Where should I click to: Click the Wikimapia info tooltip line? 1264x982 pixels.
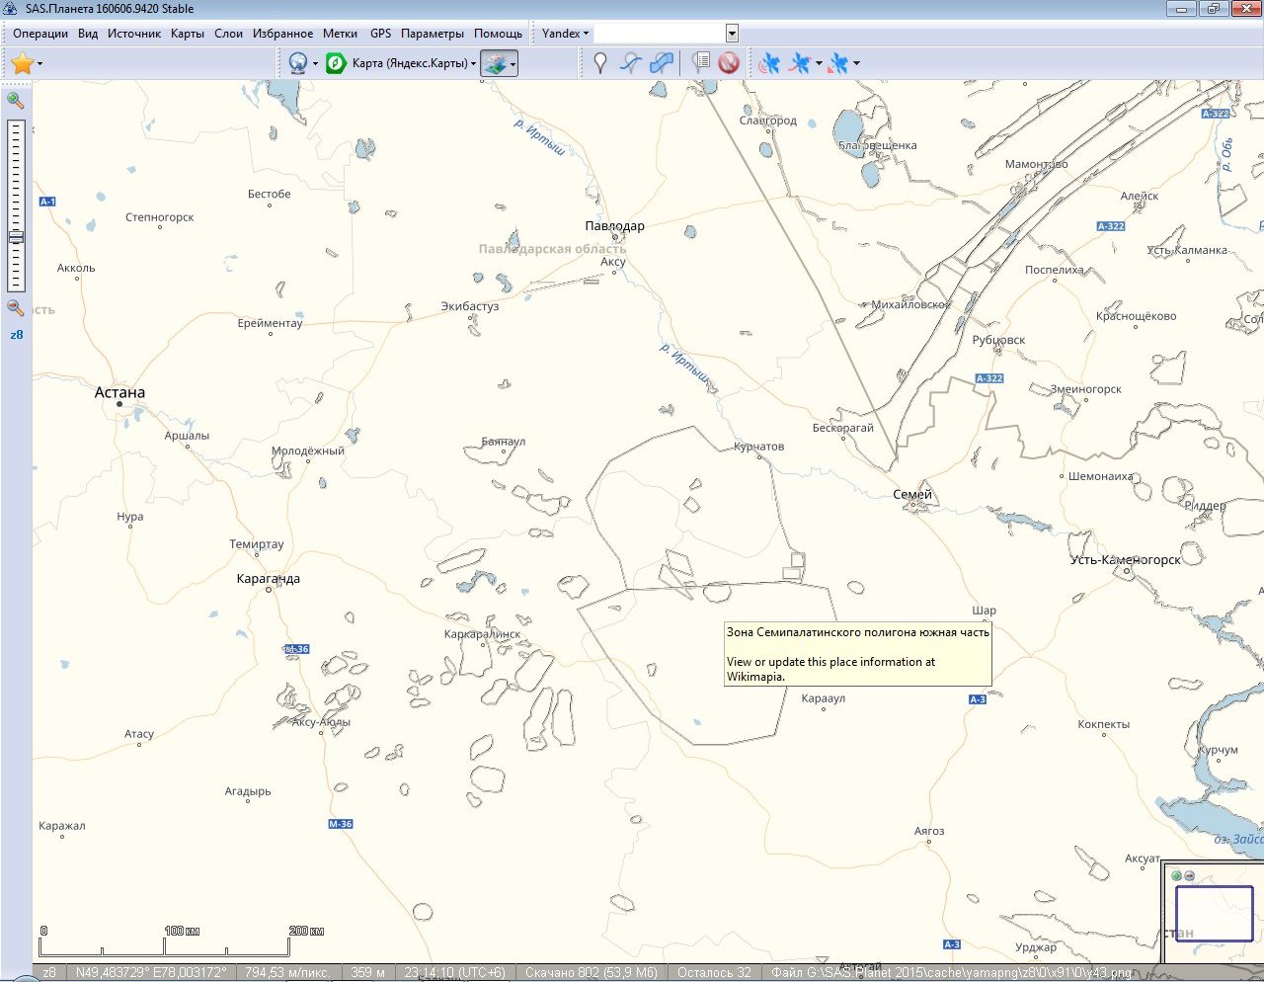click(x=830, y=669)
